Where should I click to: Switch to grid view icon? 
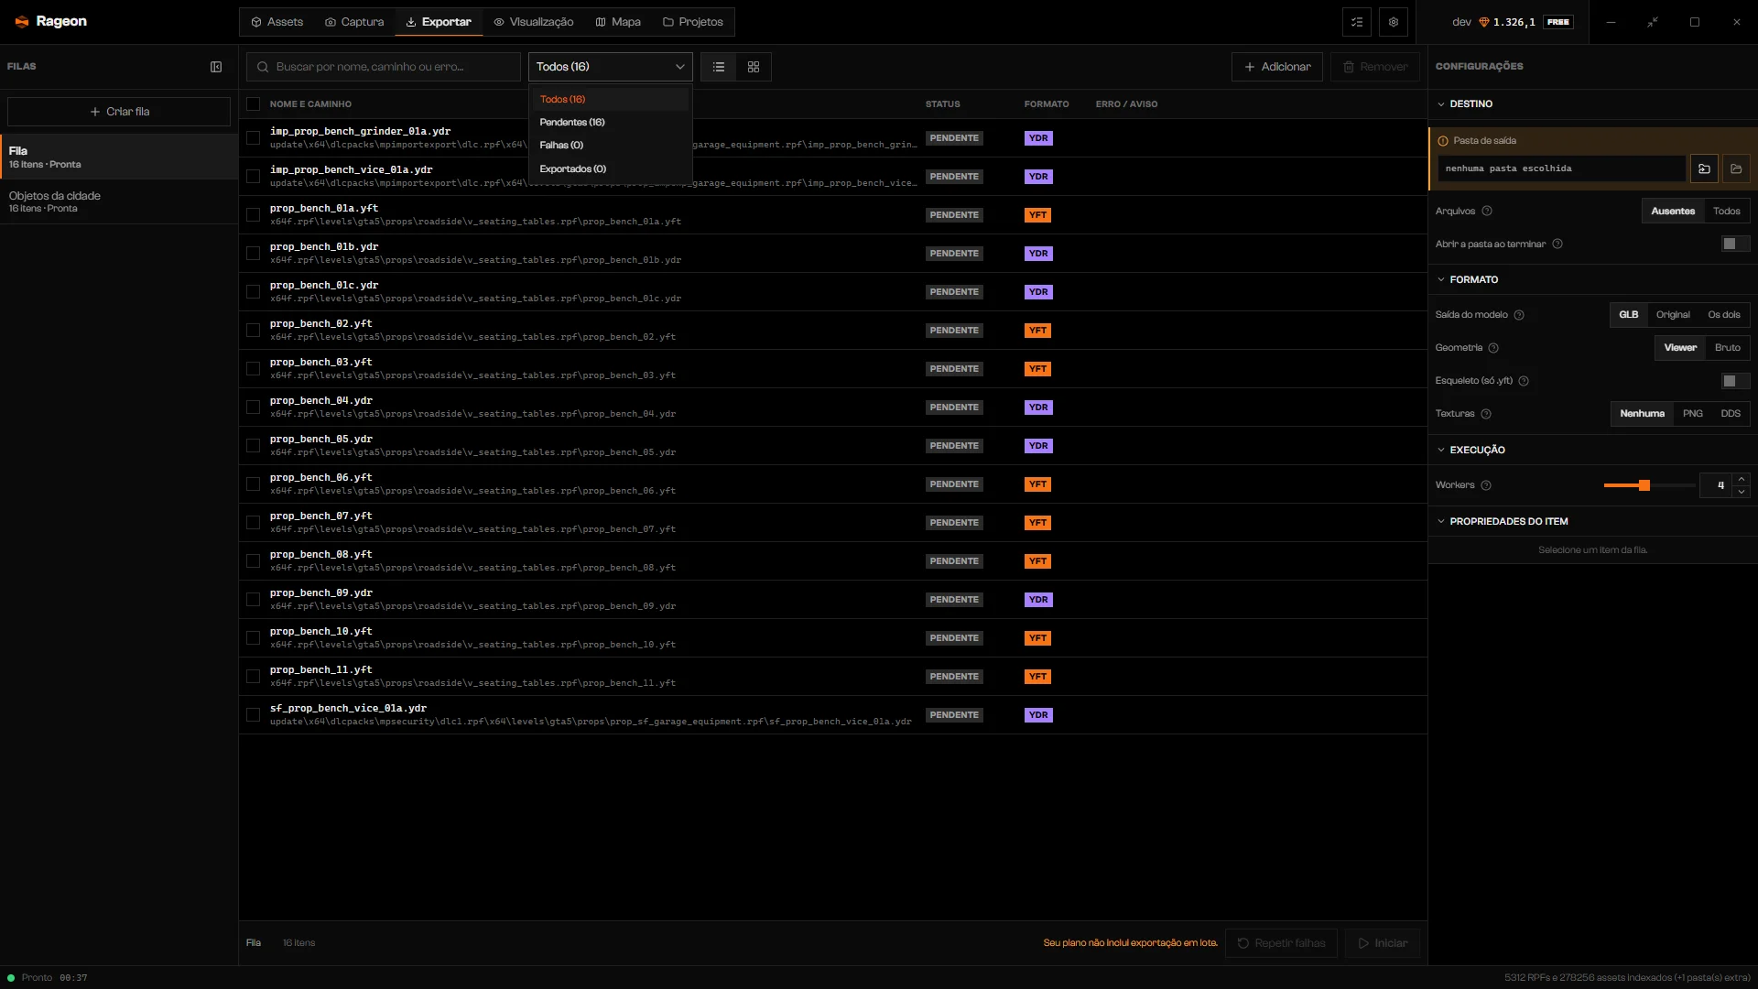pos(754,67)
